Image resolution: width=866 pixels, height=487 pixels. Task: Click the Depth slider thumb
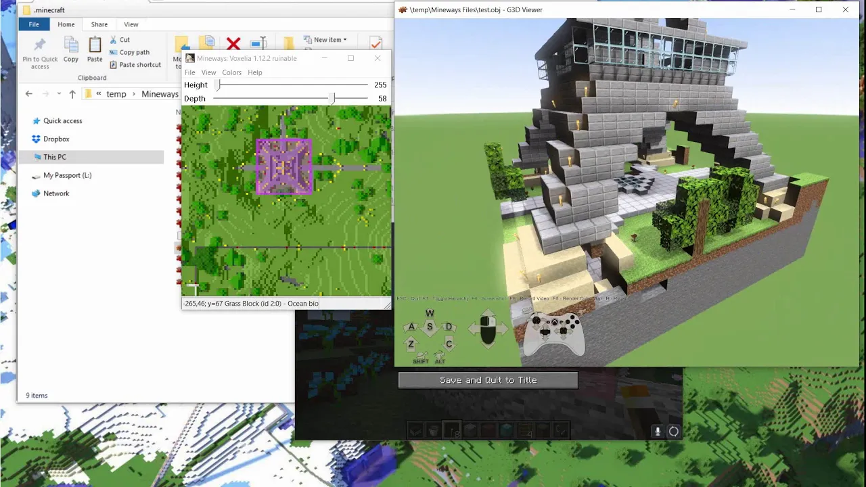click(x=332, y=99)
